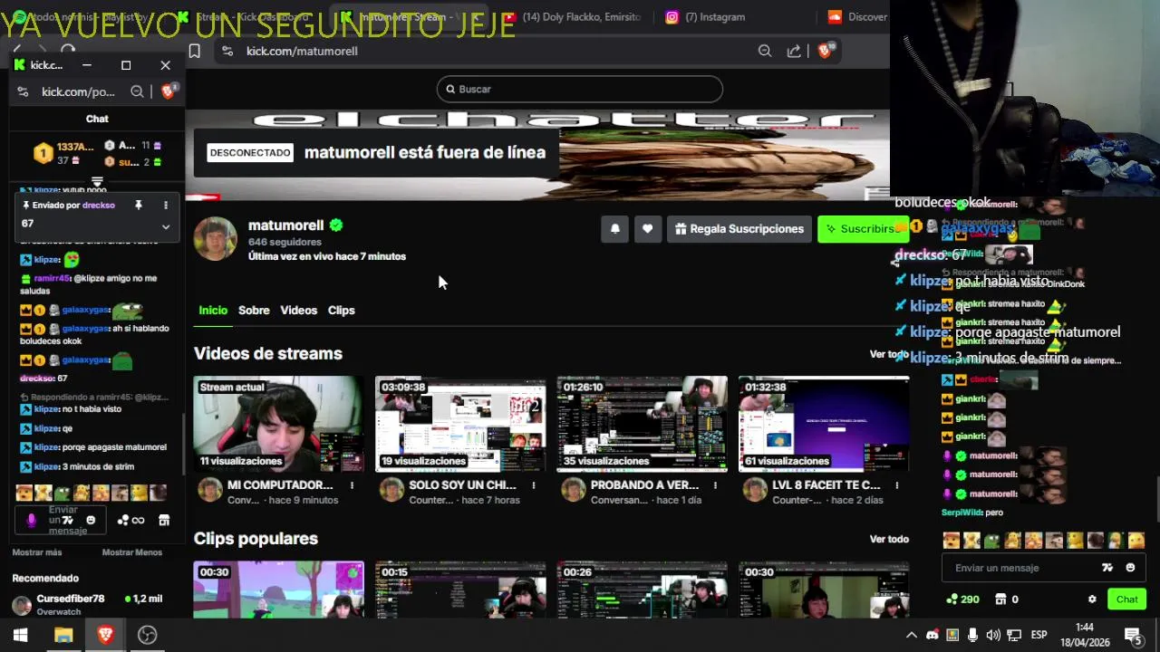1160x652 pixels.
Task: Open the 03:09:38 stream video thumbnail
Action: [x=460, y=424]
